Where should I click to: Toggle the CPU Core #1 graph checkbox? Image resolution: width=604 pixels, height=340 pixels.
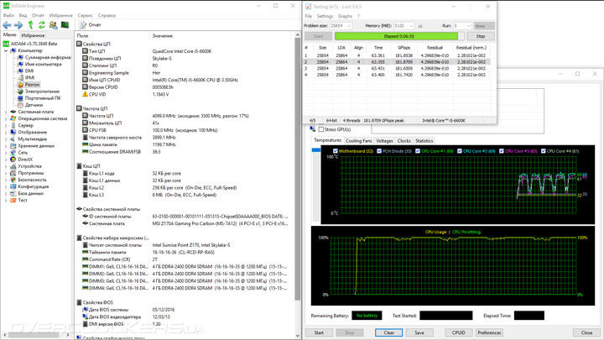click(x=419, y=151)
